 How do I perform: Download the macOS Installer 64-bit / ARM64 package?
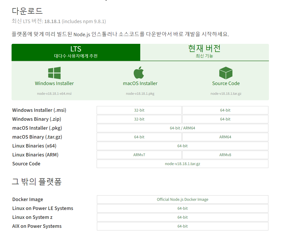(x=182, y=128)
